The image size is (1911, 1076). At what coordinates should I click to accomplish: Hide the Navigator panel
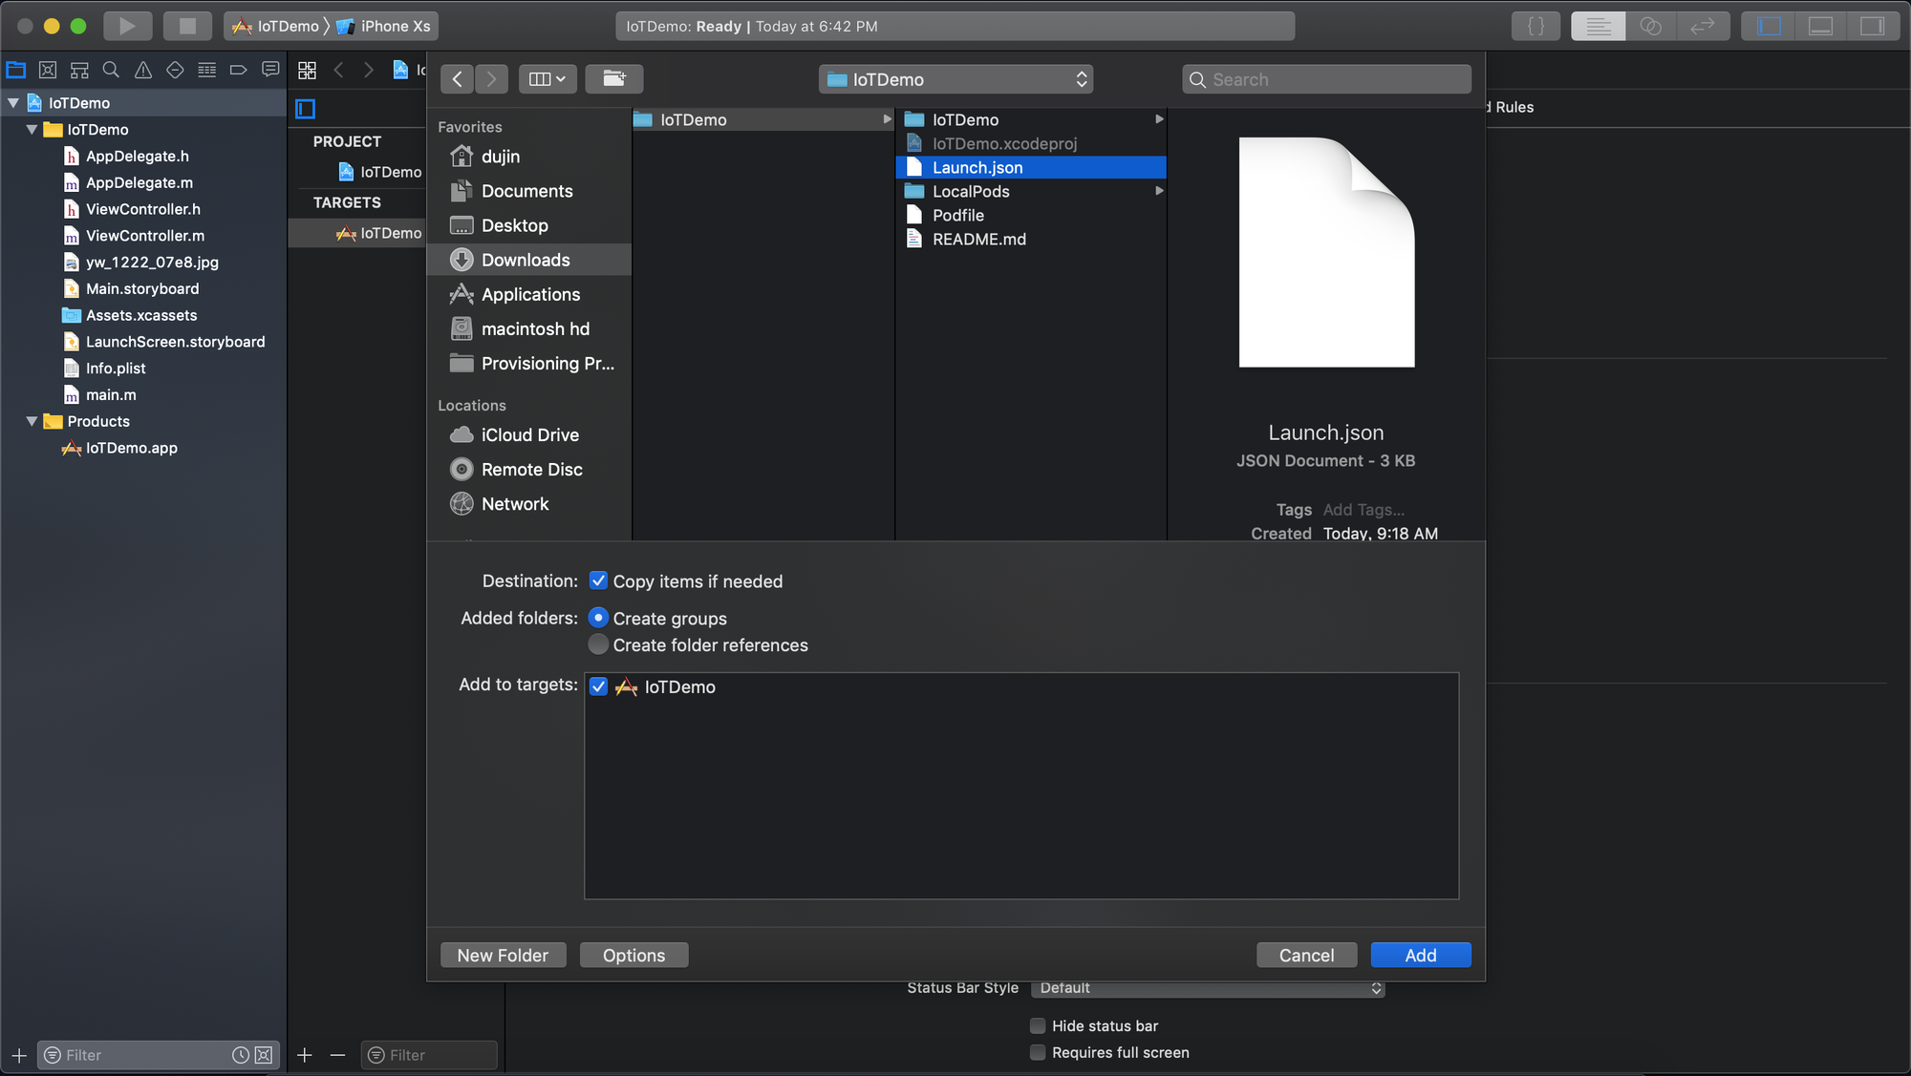(1769, 26)
